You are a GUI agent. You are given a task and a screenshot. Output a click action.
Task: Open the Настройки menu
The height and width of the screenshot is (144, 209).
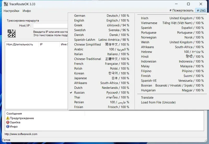coord(11,11)
